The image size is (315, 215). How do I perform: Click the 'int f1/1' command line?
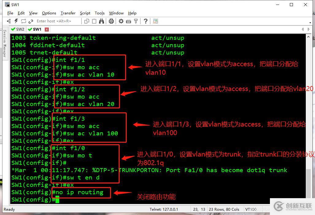point(48,60)
